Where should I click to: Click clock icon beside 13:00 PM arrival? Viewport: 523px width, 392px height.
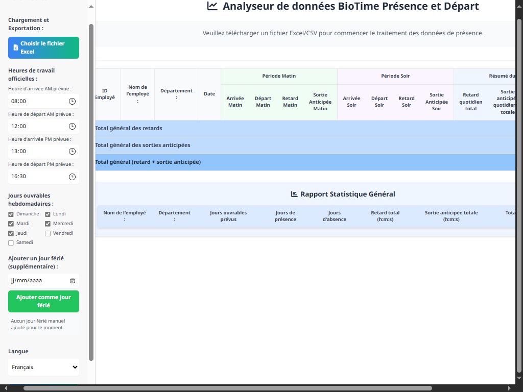(x=72, y=151)
